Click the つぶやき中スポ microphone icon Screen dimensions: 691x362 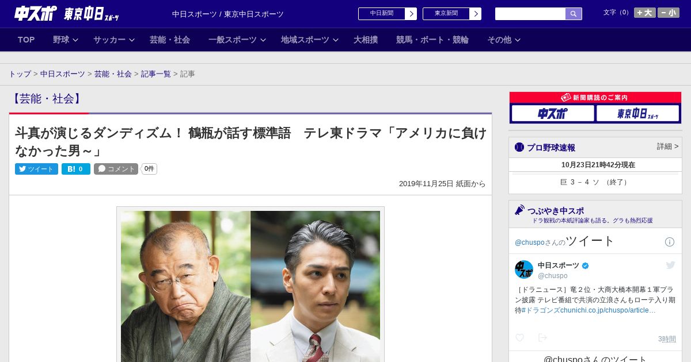(519, 210)
